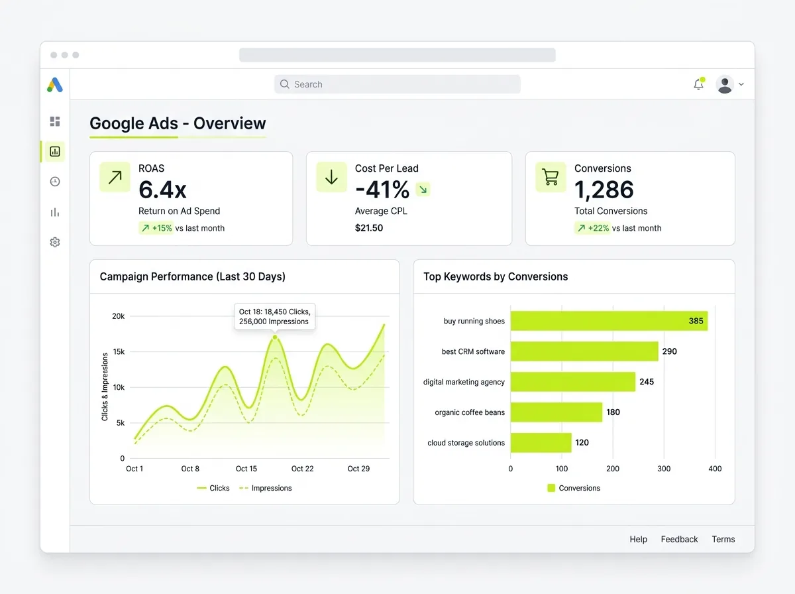Click the 'digital marketing agency' keyword label
Viewport: 795px width, 594px height.
click(464, 382)
